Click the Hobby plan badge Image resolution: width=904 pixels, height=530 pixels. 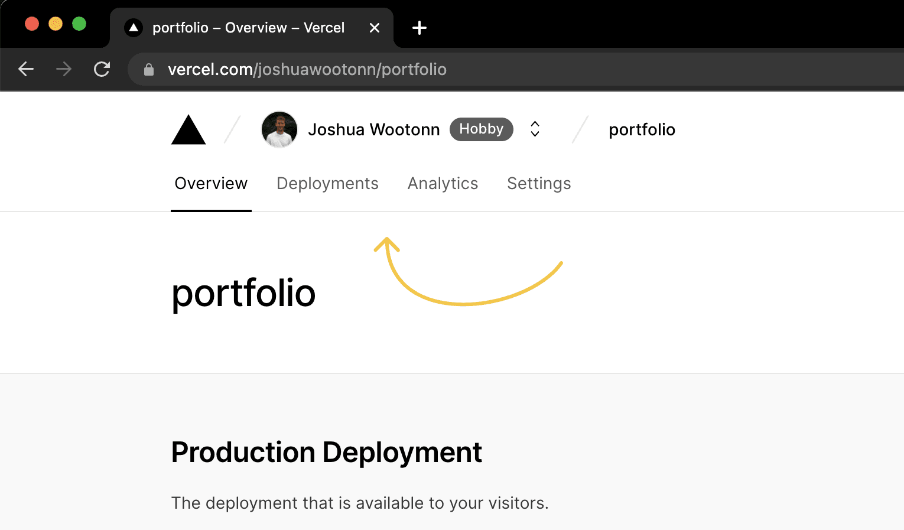[x=481, y=129]
